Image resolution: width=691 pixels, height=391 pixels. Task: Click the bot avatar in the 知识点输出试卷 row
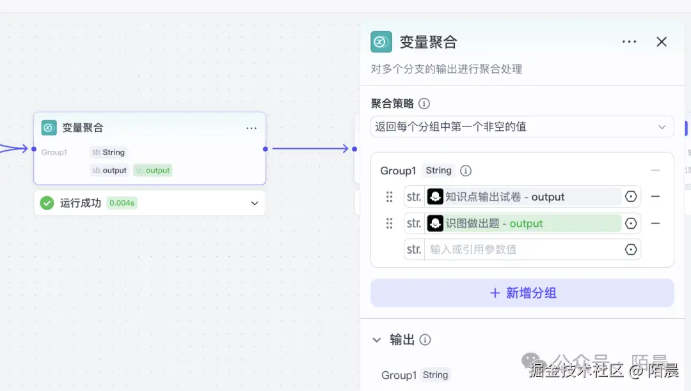pos(436,197)
